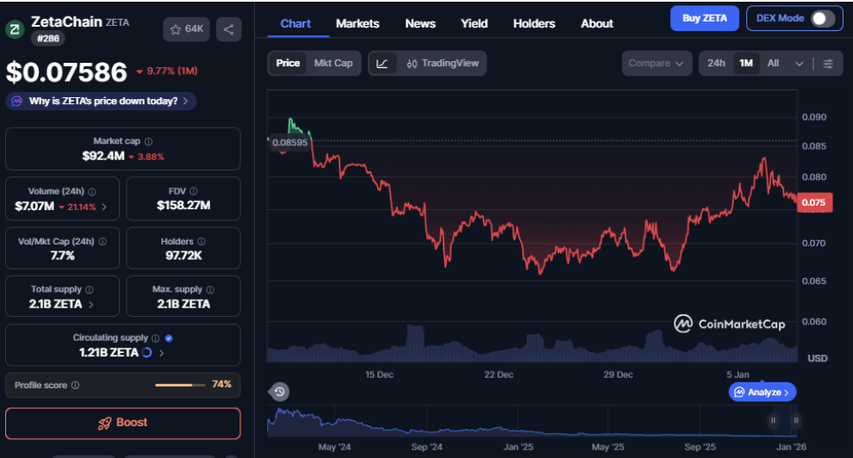853x458 pixels.
Task: Select Price chart view
Action: pos(288,64)
